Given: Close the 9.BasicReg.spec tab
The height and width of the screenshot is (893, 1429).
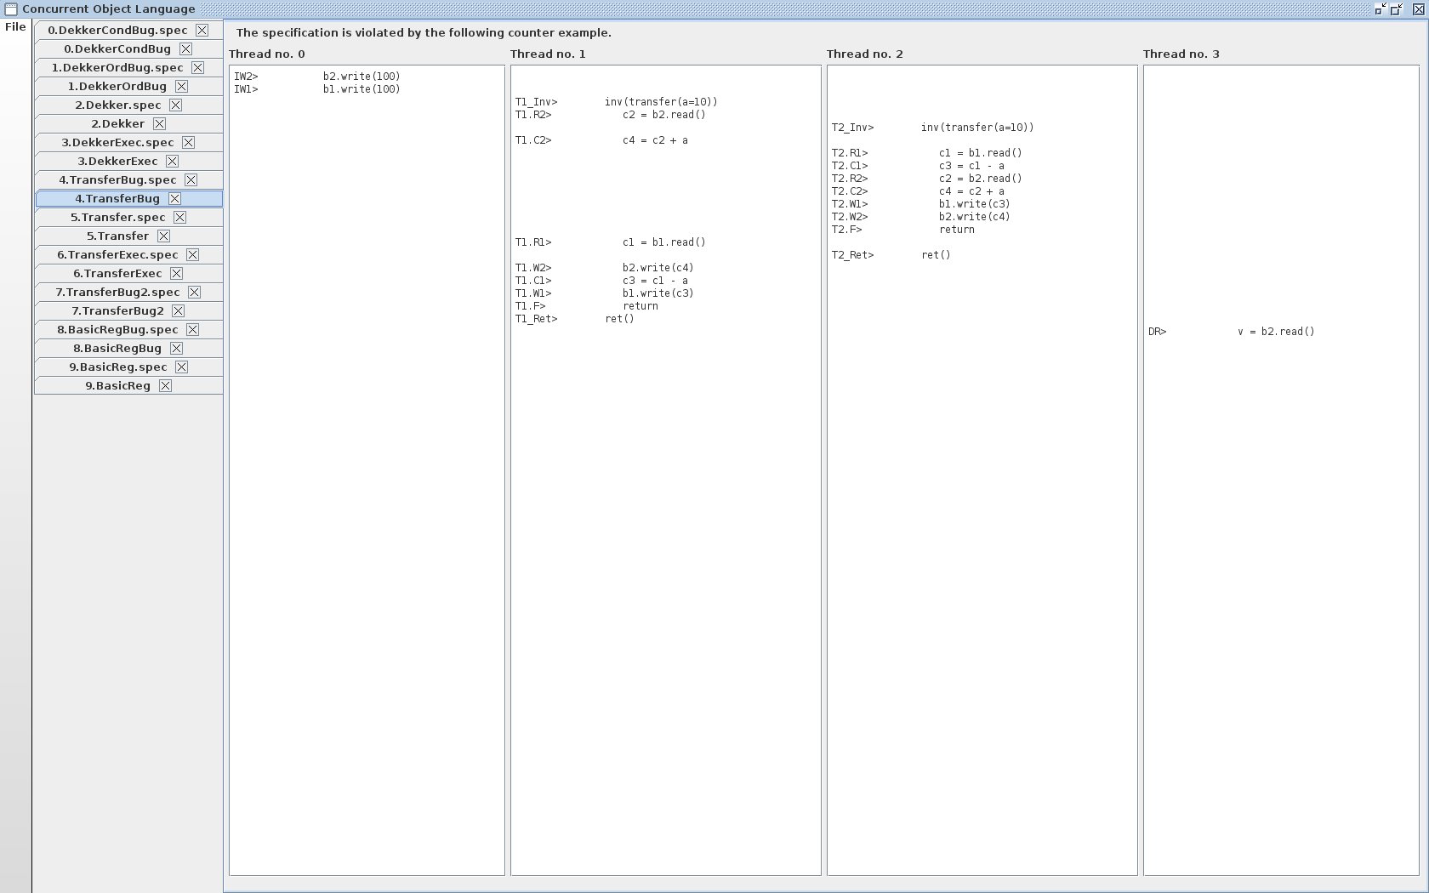Looking at the screenshot, I should (x=181, y=367).
